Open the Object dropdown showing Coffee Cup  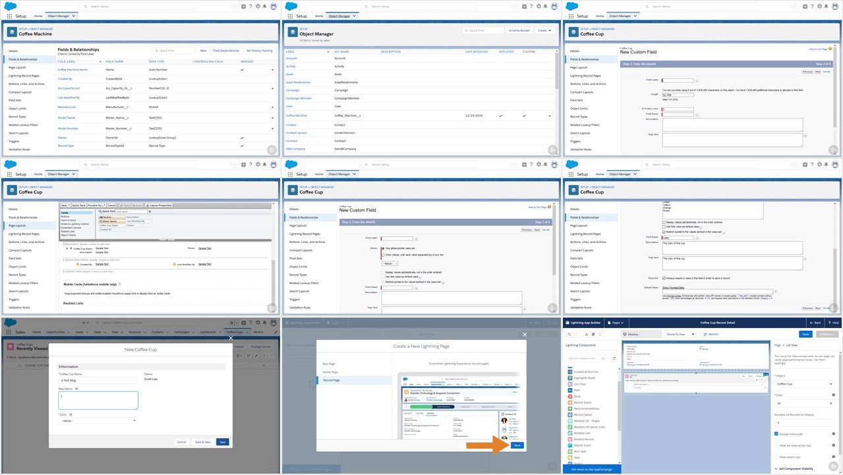tap(804, 383)
